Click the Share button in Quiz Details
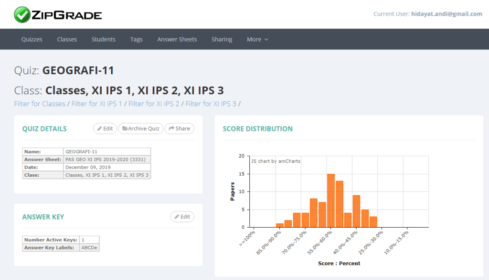489x280 pixels. pyautogui.click(x=179, y=129)
